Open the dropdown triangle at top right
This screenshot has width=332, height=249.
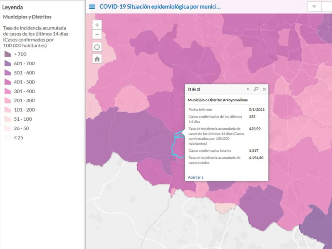click(x=314, y=7)
